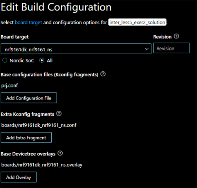Select the nrf9161dk_nrf9161_ns.overlay entry
Viewport: 197px width, 188px height.
coord(42,165)
